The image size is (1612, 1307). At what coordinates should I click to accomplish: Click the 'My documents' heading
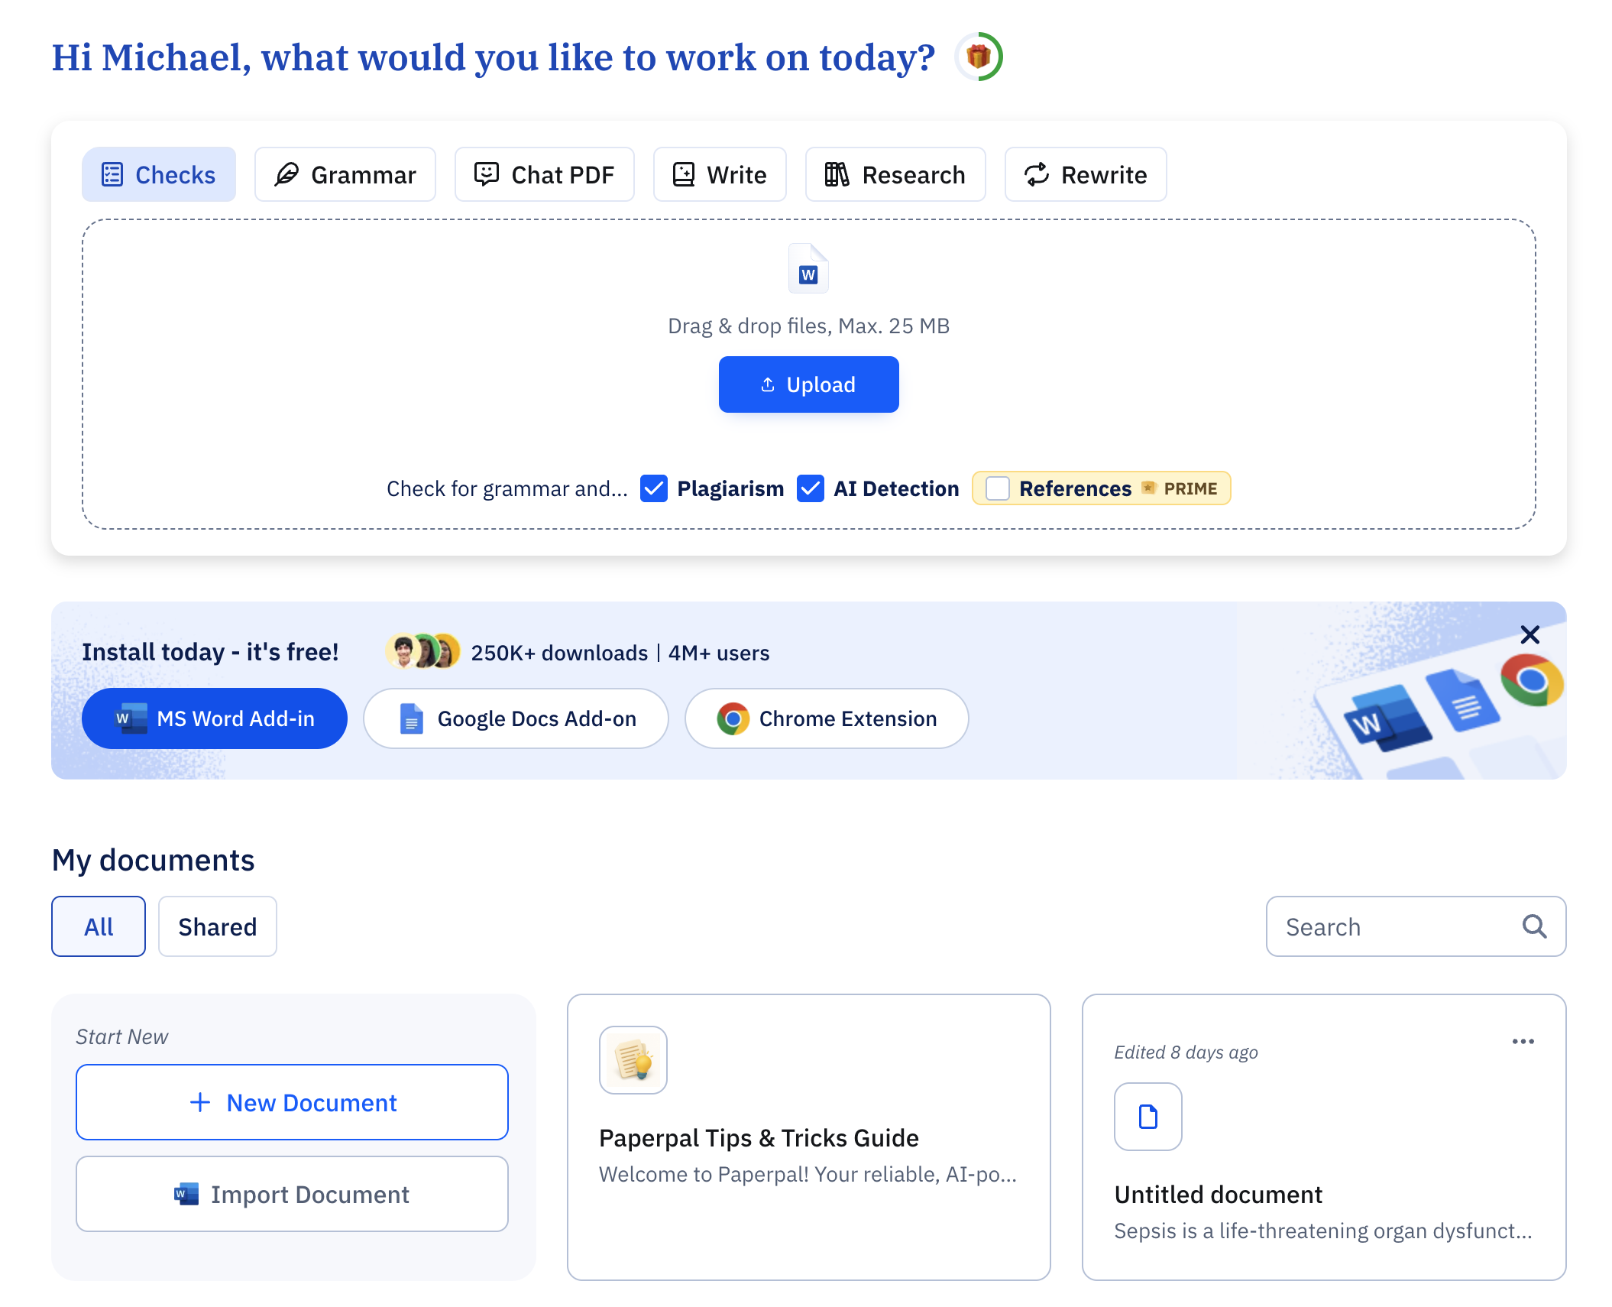153,860
